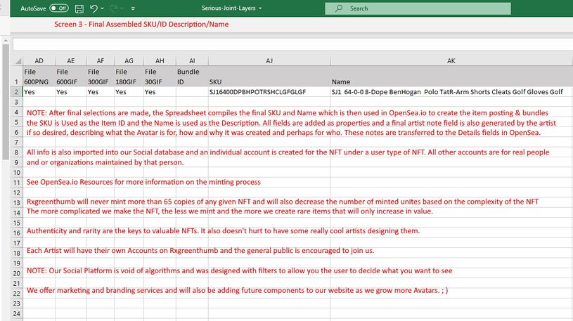
Task: Click the Save disk icon
Action: [x=79, y=8]
